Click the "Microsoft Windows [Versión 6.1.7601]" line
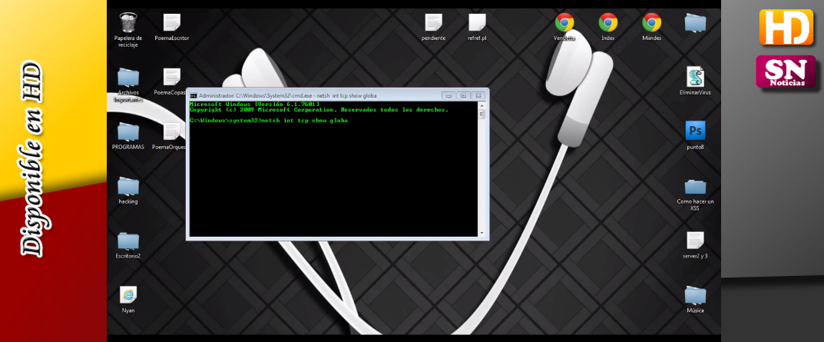This screenshot has height=342, width=824. click(x=254, y=105)
